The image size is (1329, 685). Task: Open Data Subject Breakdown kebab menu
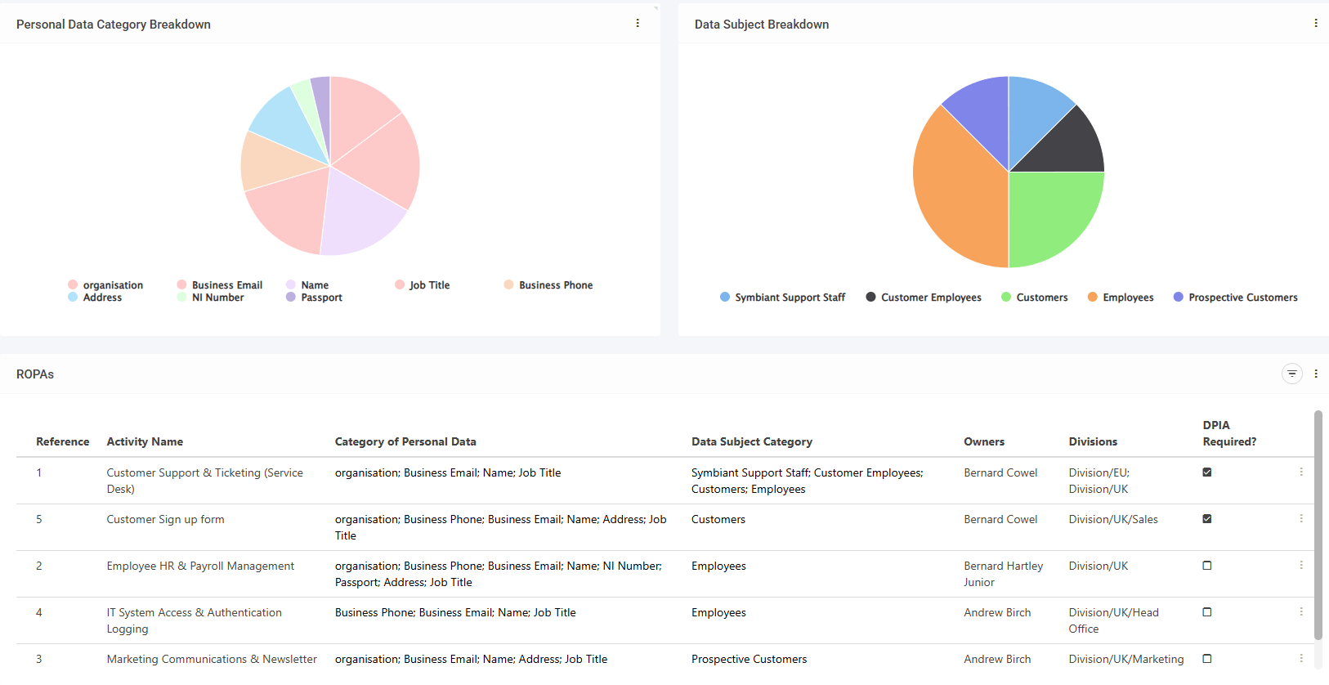(1315, 24)
